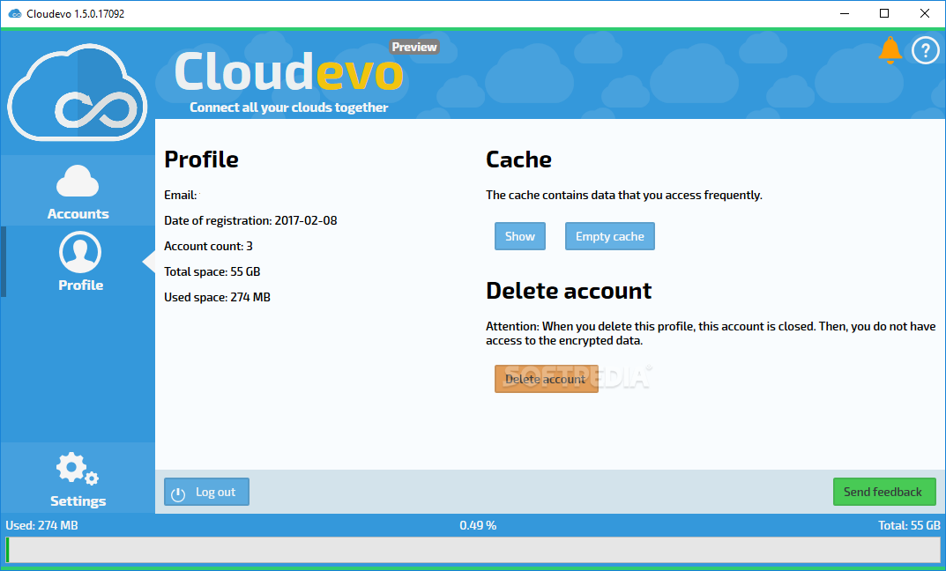Click the Date of registration: 2017-02-08 text

coord(250,220)
